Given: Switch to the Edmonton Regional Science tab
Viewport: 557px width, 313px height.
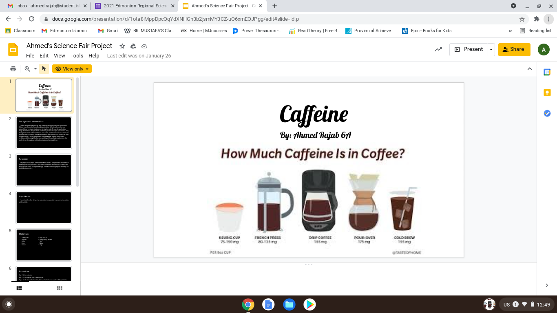Looking at the screenshot, I should [x=134, y=6].
